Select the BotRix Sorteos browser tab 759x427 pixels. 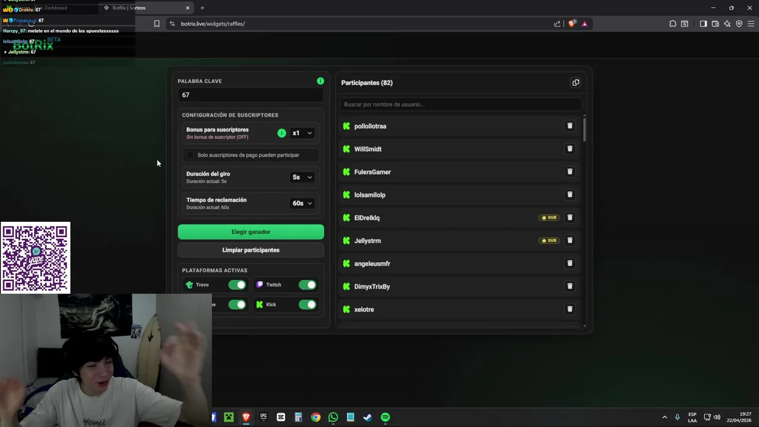(x=145, y=8)
